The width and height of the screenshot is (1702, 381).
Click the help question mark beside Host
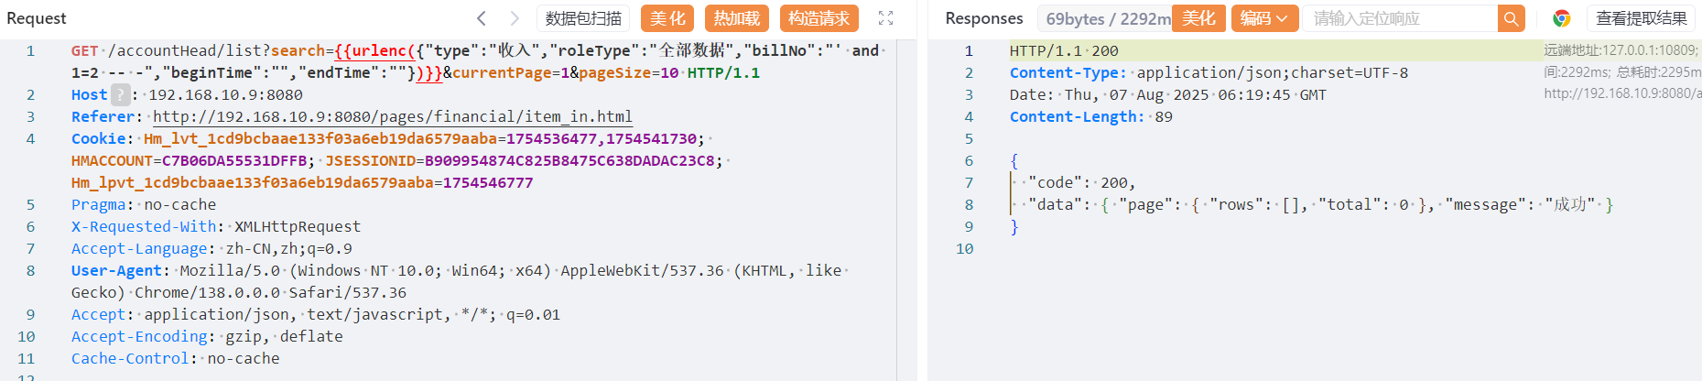(x=121, y=94)
